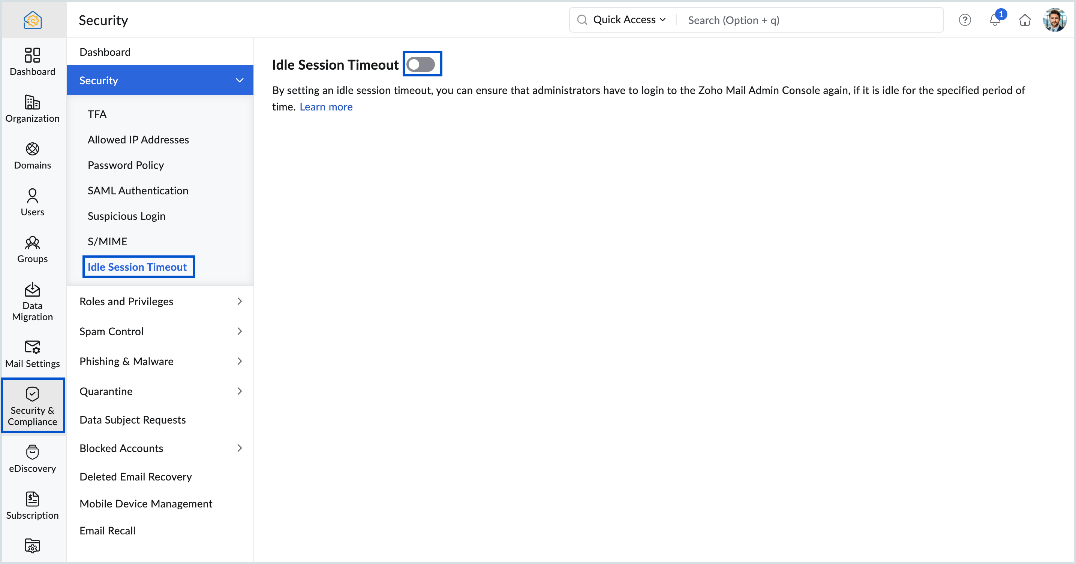Image resolution: width=1076 pixels, height=564 pixels.
Task: Expand the Spam Control section
Action: 160,331
